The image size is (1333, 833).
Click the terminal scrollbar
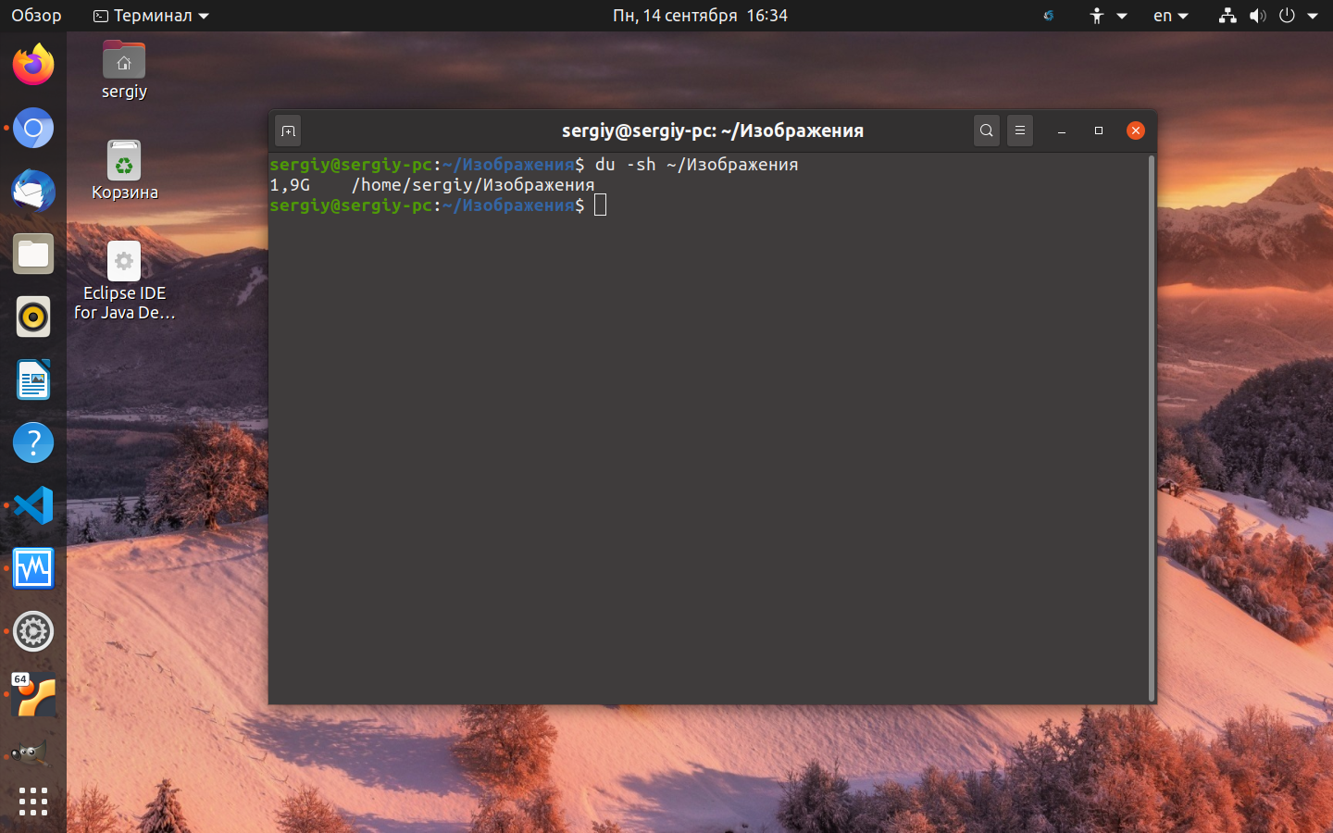(1152, 428)
